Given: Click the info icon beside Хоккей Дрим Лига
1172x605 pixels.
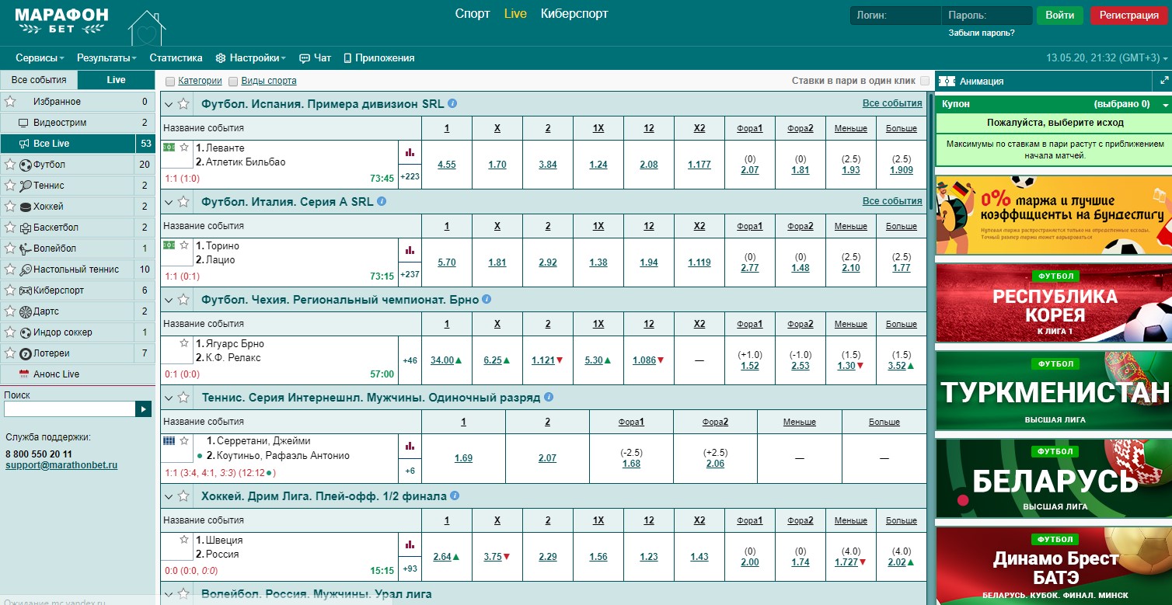Looking at the screenshot, I should tap(455, 495).
